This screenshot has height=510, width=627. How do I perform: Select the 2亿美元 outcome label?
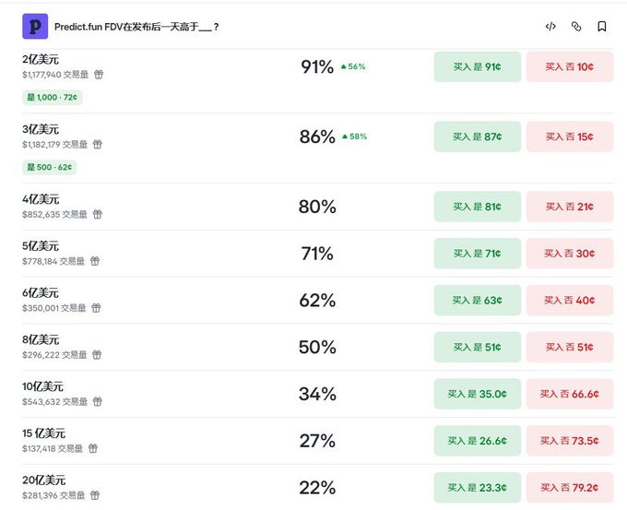[x=41, y=60]
